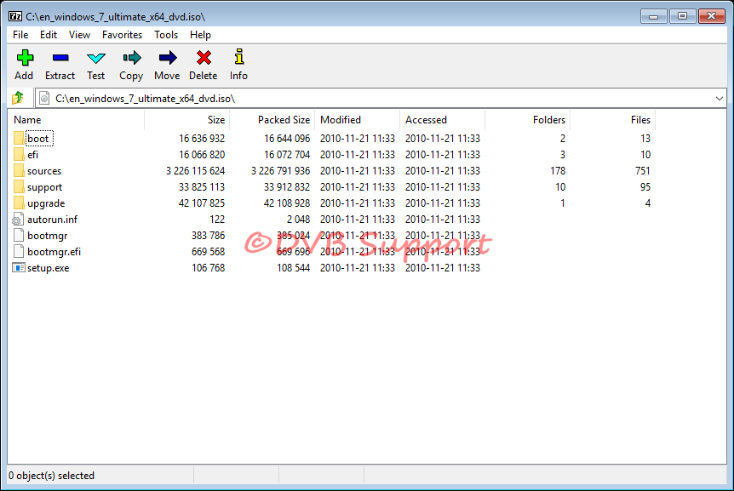Click the Move arrow icon

click(168, 58)
